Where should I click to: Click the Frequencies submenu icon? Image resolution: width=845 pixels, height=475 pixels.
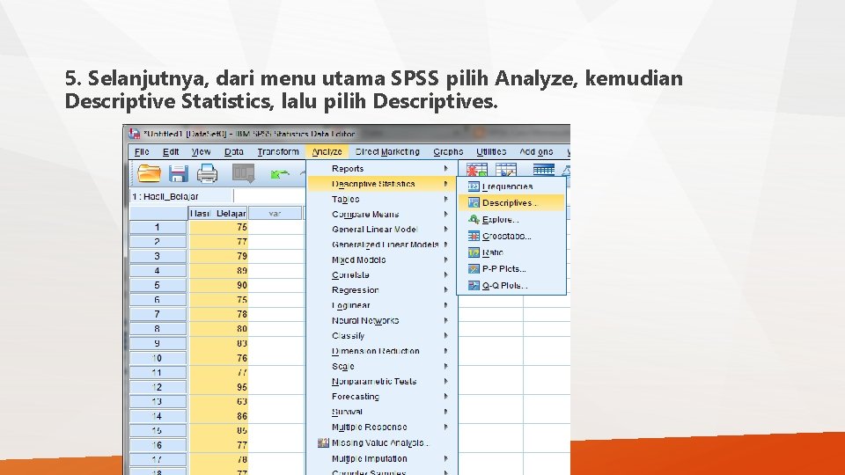474,186
